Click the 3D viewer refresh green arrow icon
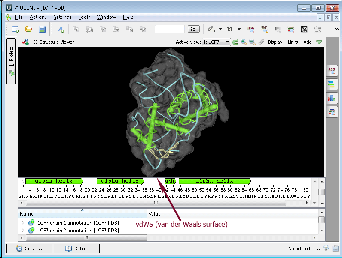The width and height of the screenshot is (342, 258). click(235, 42)
